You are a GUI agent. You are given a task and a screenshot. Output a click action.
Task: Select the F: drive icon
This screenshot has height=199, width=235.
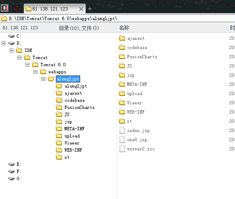pos(11,171)
